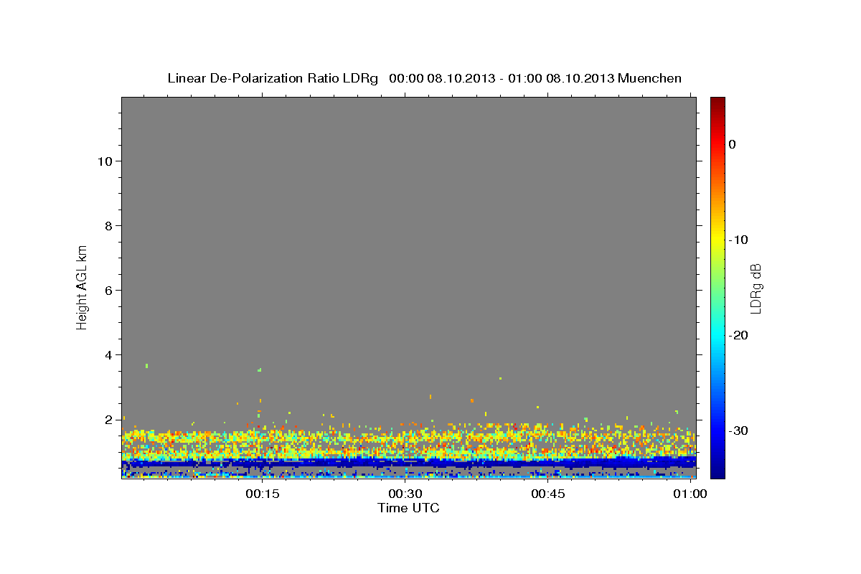Screen dimensions: 861x574
Task: Click the 01:00 time tick label
Action: (691, 494)
